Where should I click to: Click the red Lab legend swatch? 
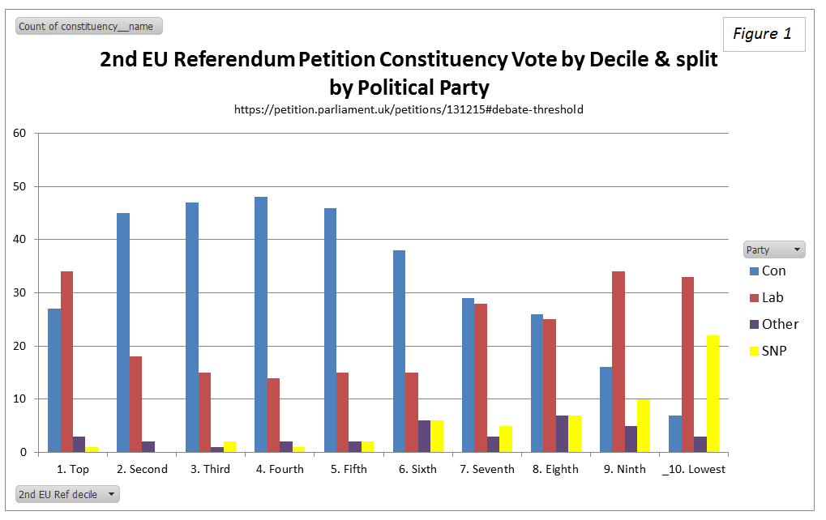point(752,298)
